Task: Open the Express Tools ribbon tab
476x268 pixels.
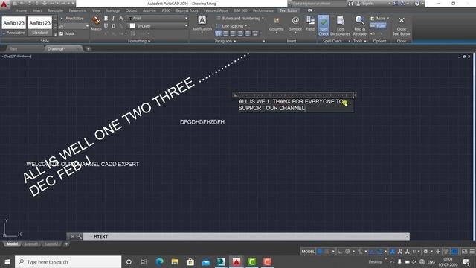Action: (x=187, y=10)
